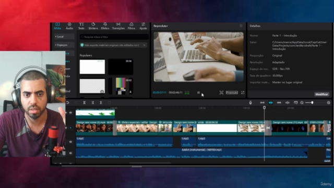Expand the Espaços section
The width and height of the screenshot is (334, 188).
click(64, 45)
